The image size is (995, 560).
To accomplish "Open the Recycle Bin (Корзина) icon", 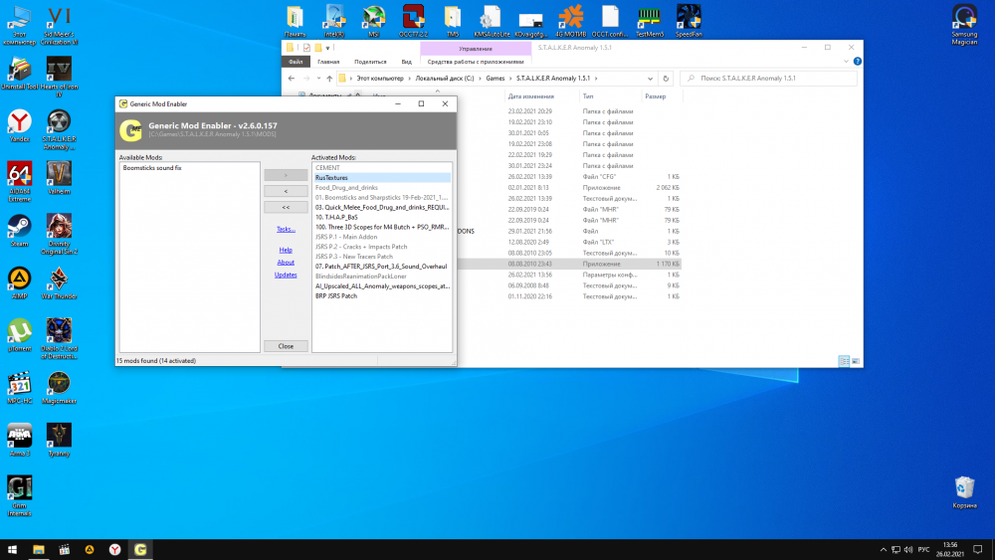I will [964, 487].
